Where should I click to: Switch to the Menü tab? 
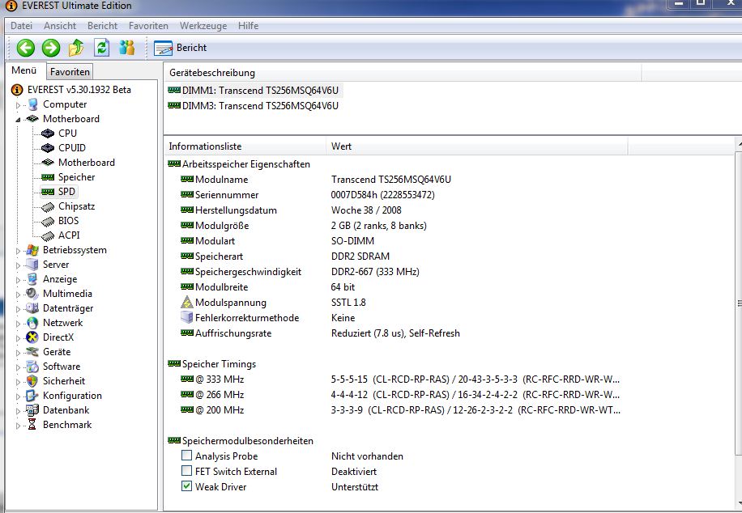coord(24,70)
